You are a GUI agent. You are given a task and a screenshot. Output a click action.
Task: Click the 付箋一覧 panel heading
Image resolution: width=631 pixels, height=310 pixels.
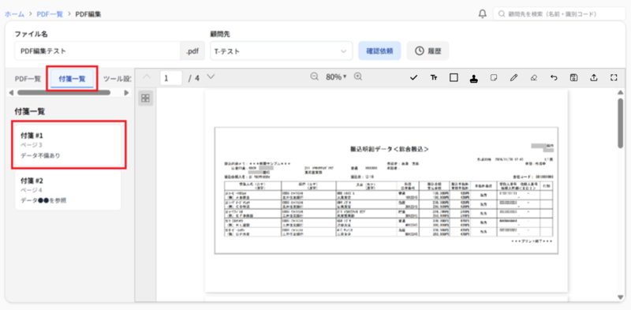[30, 111]
